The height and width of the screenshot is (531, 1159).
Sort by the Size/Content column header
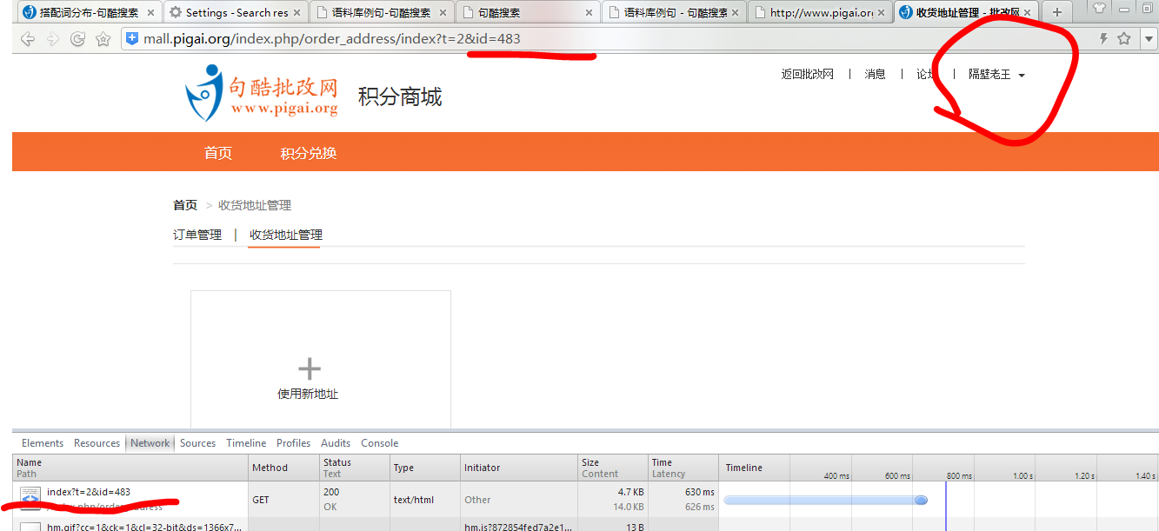tap(613, 468)
